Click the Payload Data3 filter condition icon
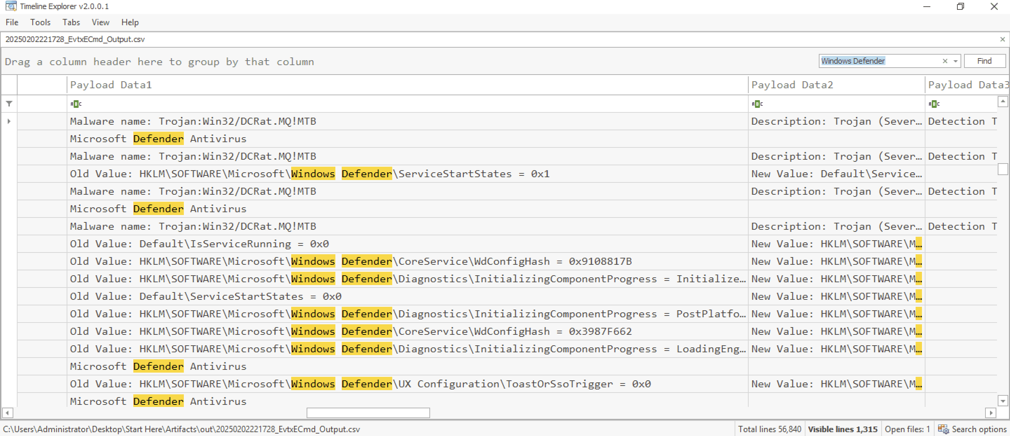This screenshot has height=436, width=1010. tap(934, 104)
